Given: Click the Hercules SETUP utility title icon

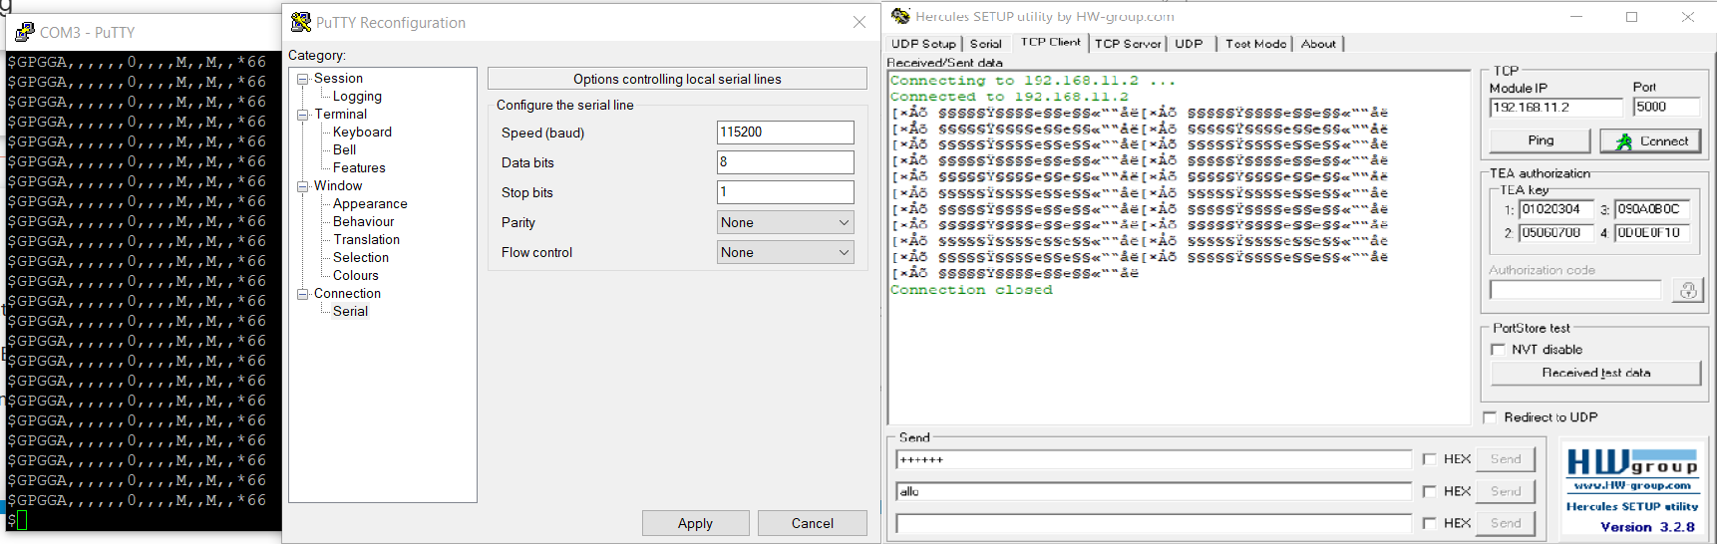Looking at the screenshot, I should pos(900,16).
